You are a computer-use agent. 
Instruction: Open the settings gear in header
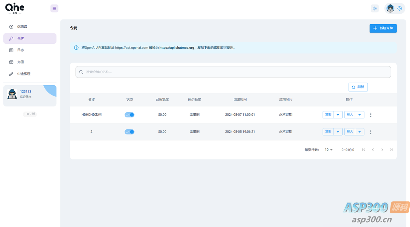tap(399, 9)
